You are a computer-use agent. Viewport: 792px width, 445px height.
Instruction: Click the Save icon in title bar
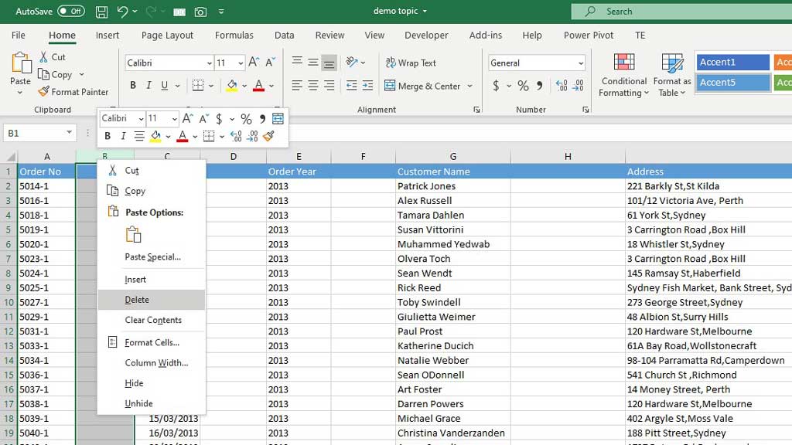click(101, 12)
